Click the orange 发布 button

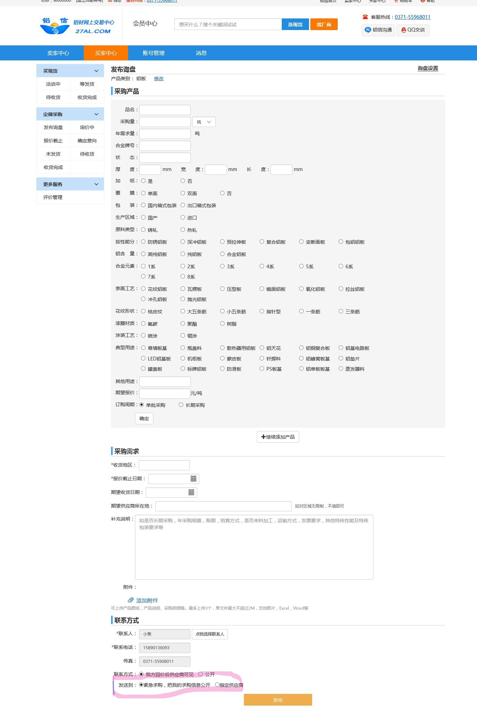[278, 700]
